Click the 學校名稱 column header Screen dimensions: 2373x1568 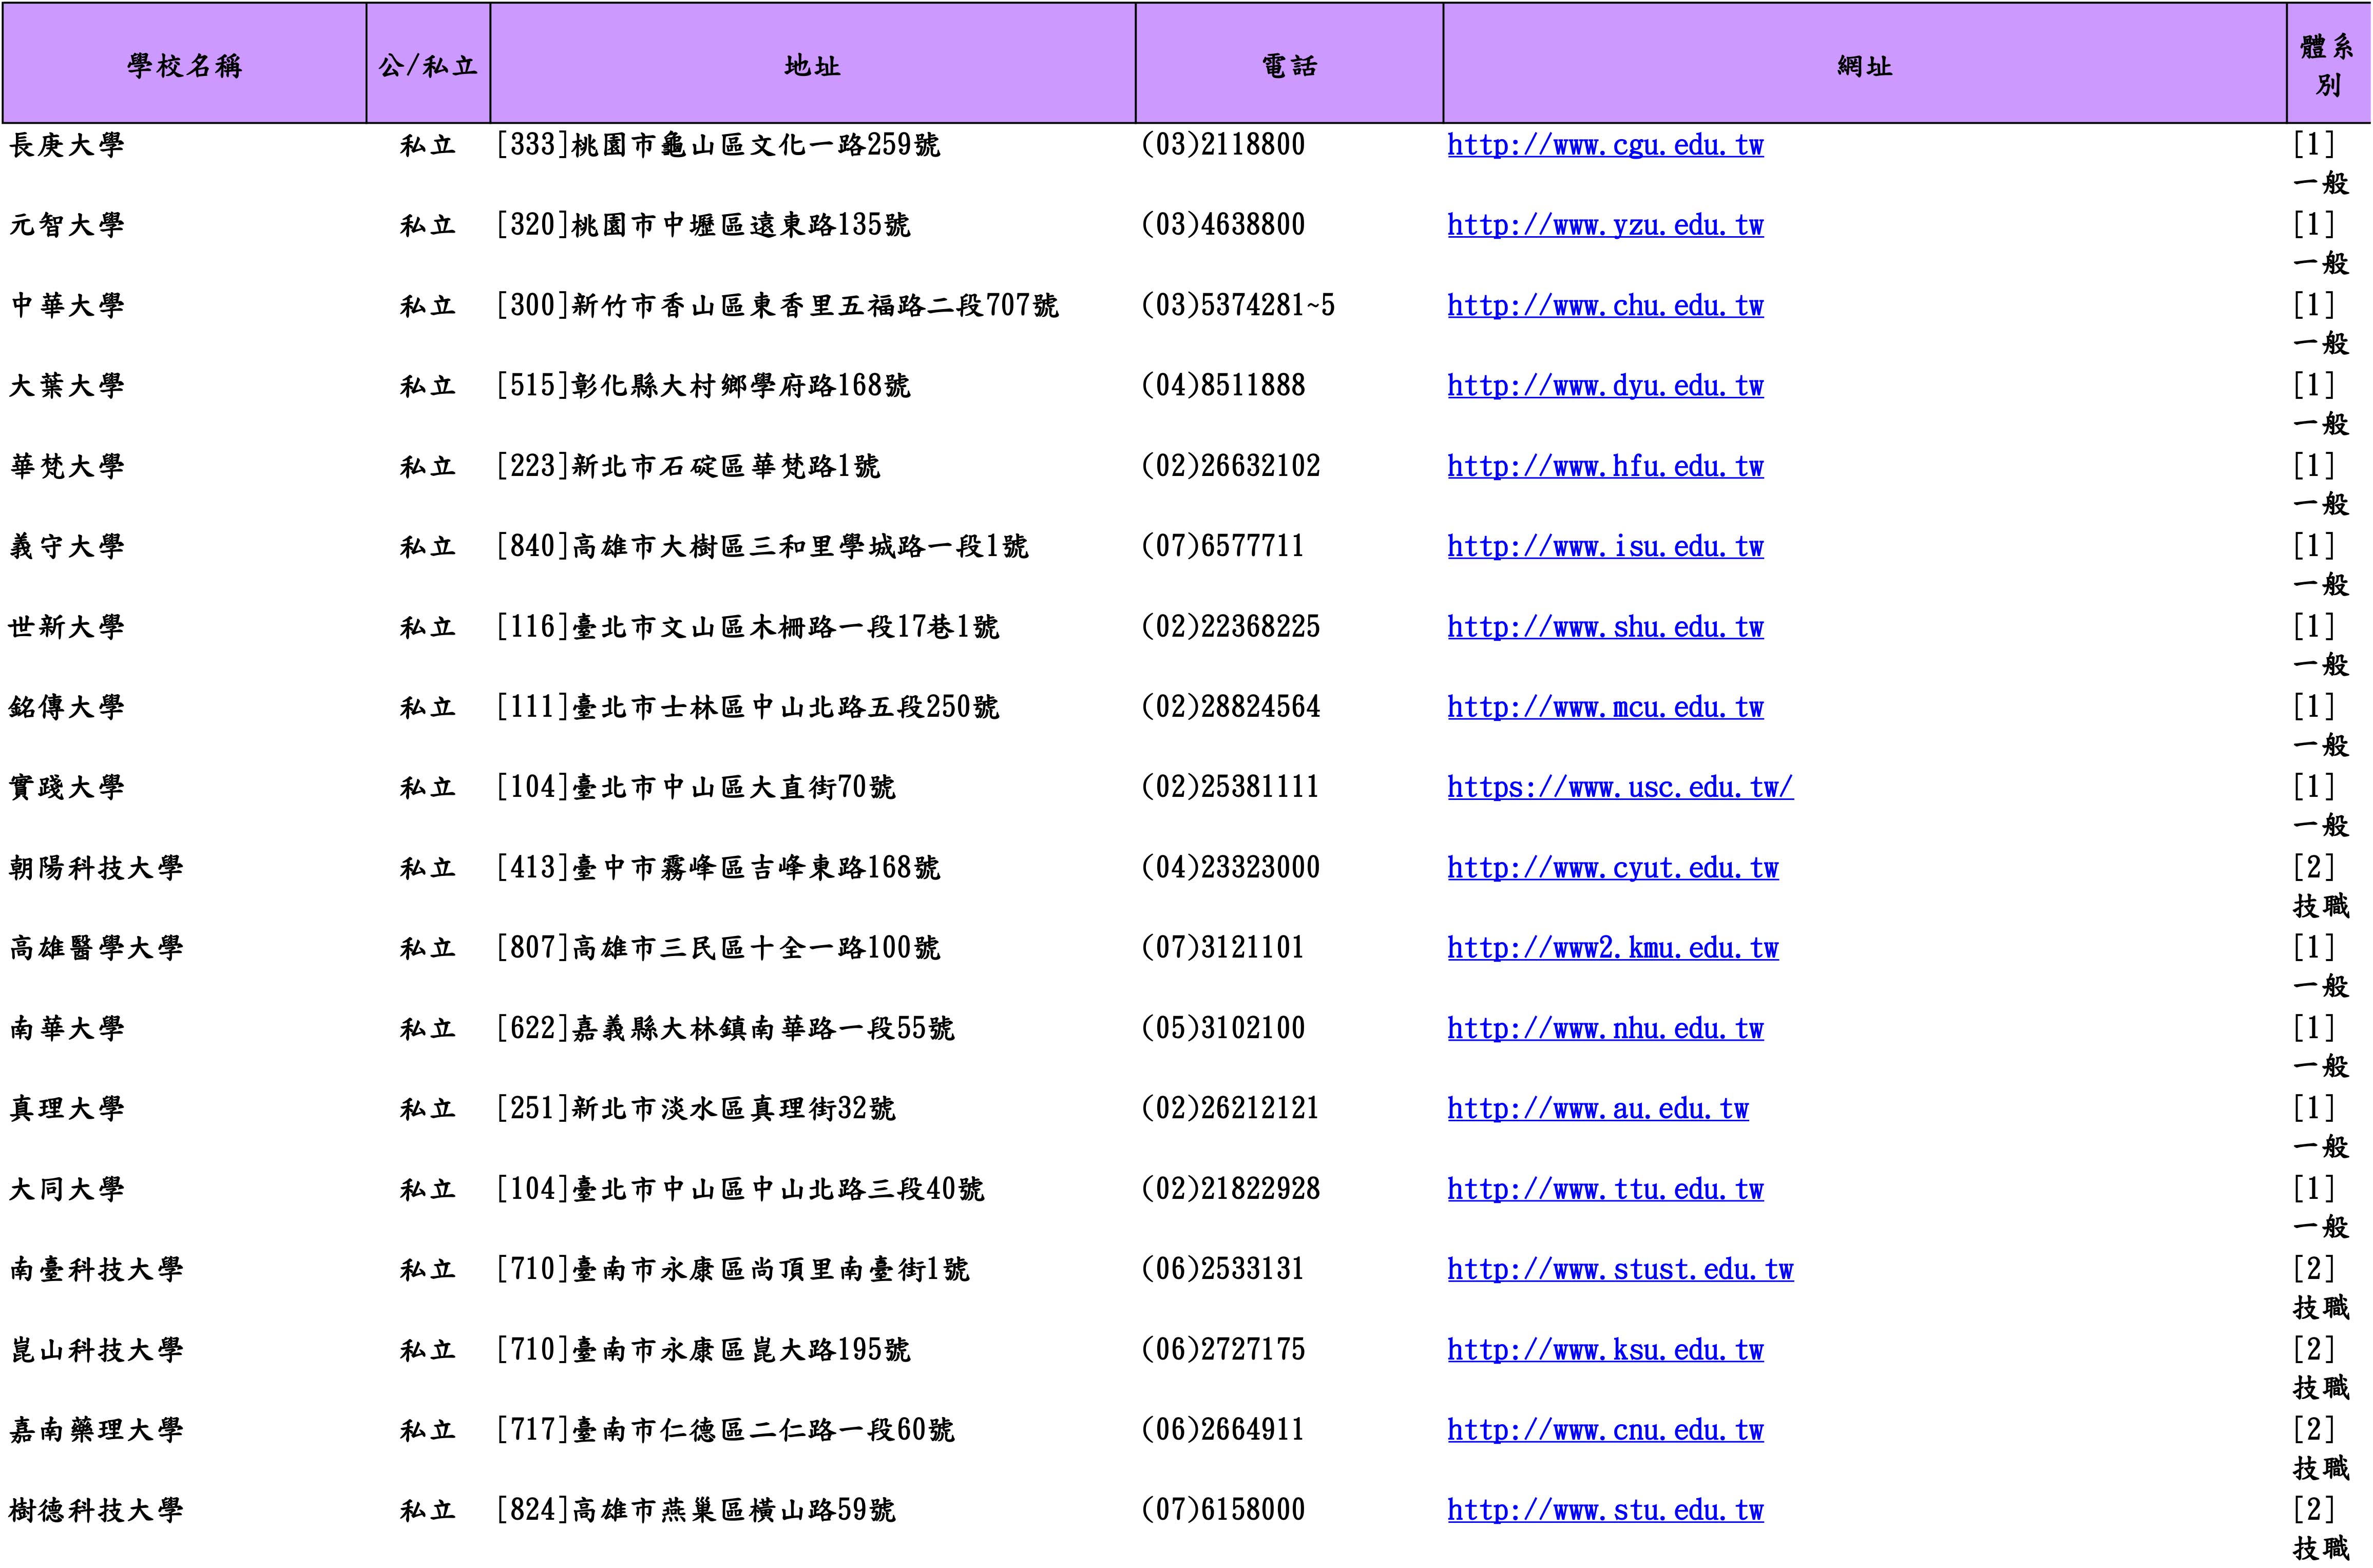[x=184, y=66]
